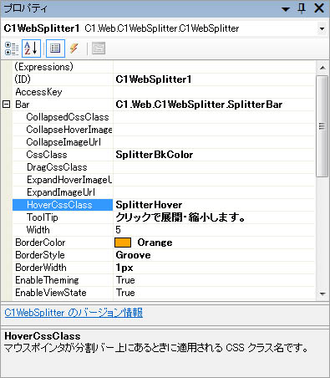Click the Orange color name text

[155, 243]
